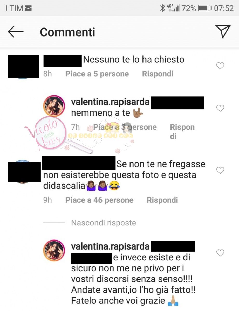Tap valentina.rapisarda username in "nemmeno a te" reply
Screen dimensions: 239x311
coord(110,102)
